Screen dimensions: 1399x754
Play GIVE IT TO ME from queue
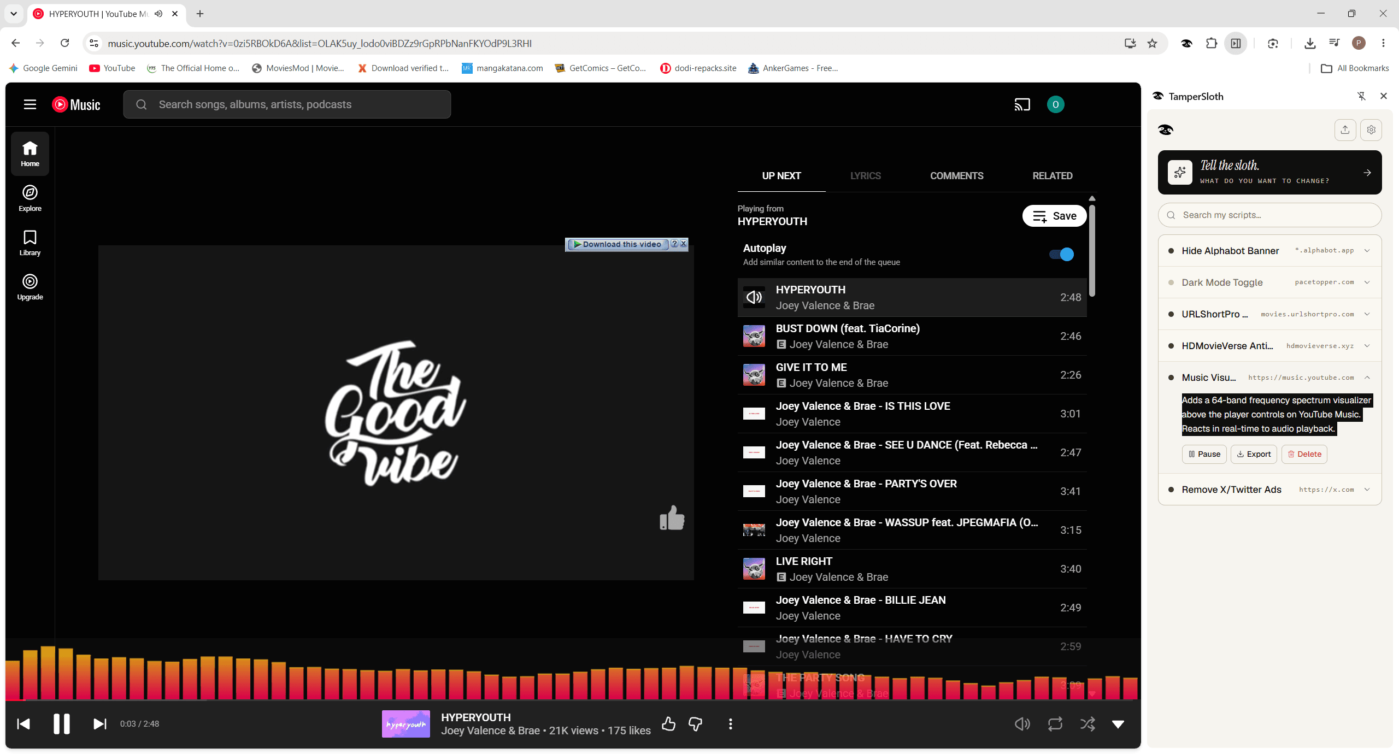(x=912, y=375)
